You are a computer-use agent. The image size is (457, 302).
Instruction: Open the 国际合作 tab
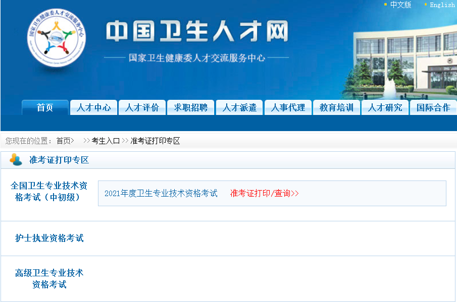coord(433,107)
